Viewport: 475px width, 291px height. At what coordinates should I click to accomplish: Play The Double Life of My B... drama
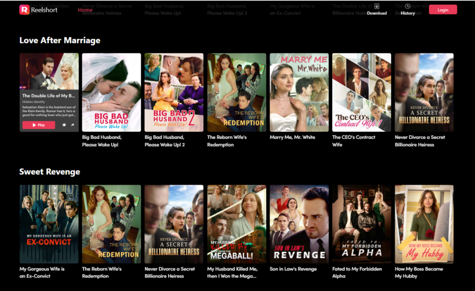[39, 125]
